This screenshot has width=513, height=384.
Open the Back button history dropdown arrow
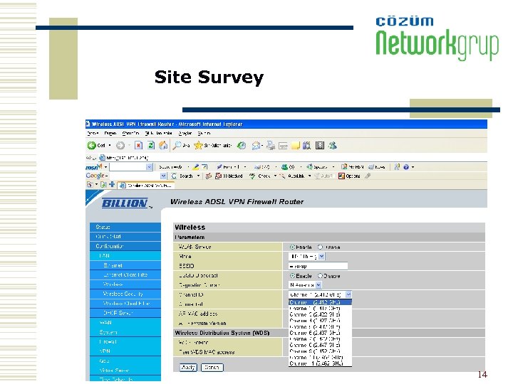coord(110,145)
